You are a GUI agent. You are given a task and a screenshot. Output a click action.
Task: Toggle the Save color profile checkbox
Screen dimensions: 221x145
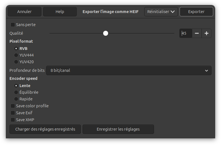(x=13, y=106)
